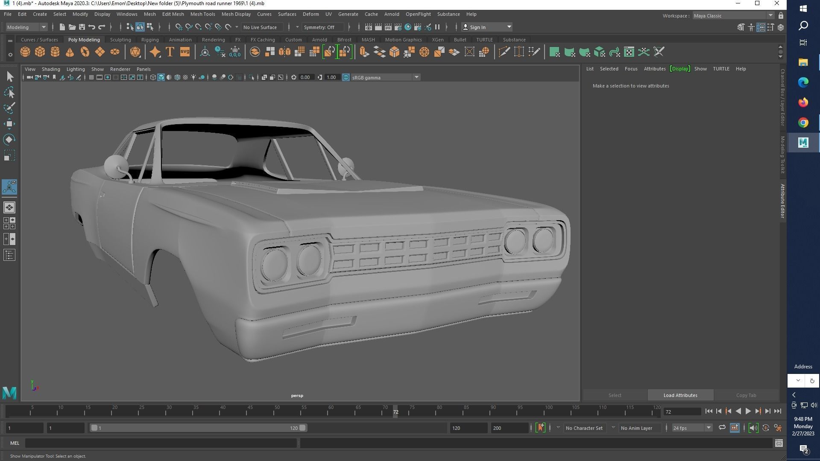Viewport: 820px width, 461px height.
Task: Toggle snap to curves icon
Action: point(189,27)
